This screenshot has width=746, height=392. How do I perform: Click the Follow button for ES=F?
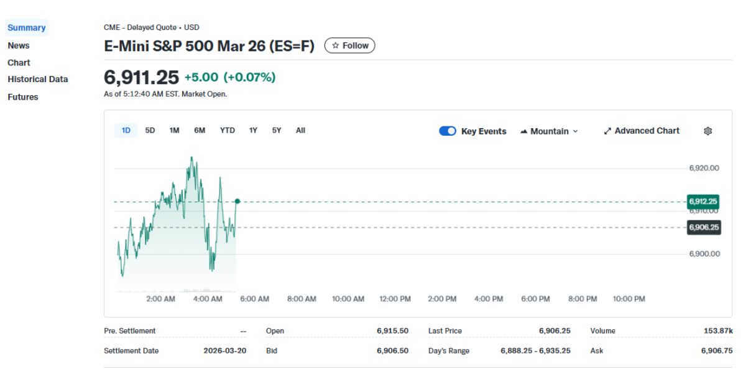tap(349, 45)
